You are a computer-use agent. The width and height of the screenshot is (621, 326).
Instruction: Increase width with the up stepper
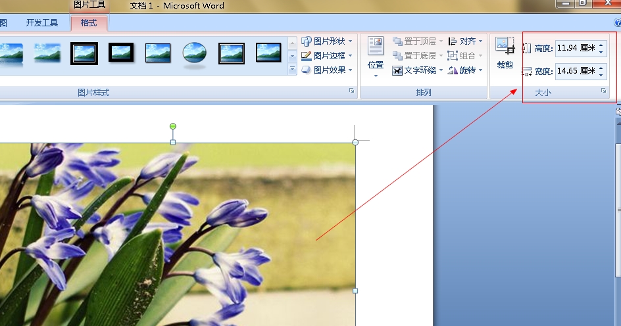(601, 68)
